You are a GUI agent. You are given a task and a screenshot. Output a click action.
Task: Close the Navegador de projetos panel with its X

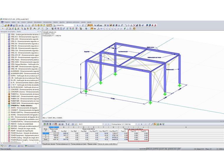[x=40, y=32]
